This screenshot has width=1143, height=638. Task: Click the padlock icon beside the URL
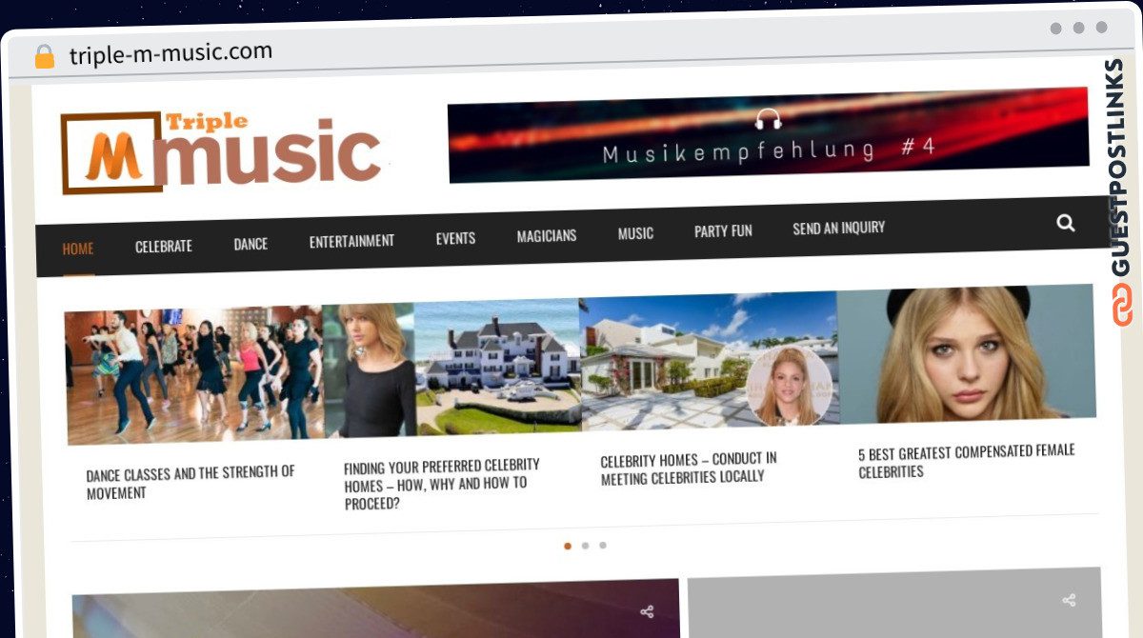(44, 56)
